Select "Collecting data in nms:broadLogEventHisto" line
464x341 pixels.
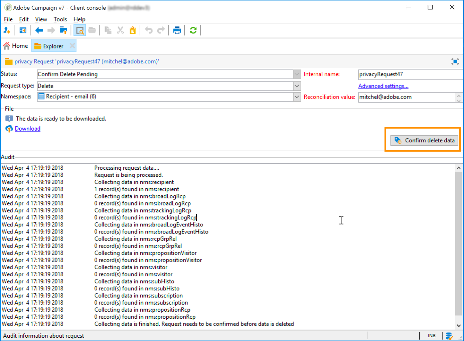tap(149, 225)
